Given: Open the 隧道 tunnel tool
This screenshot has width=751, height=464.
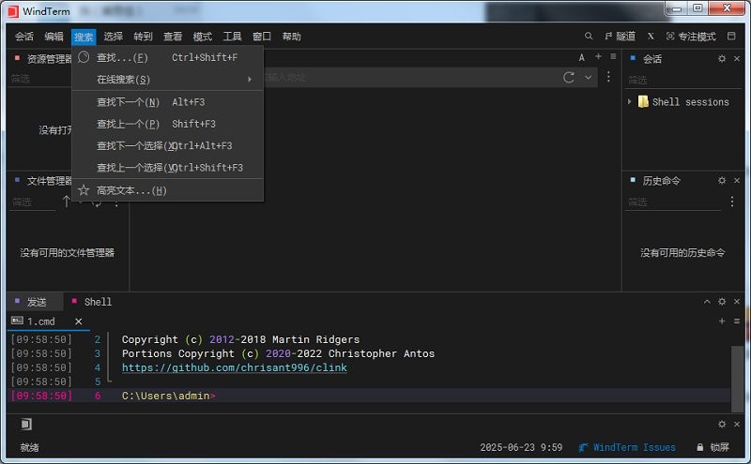Looking at the screenshot, I should [620, 37].
